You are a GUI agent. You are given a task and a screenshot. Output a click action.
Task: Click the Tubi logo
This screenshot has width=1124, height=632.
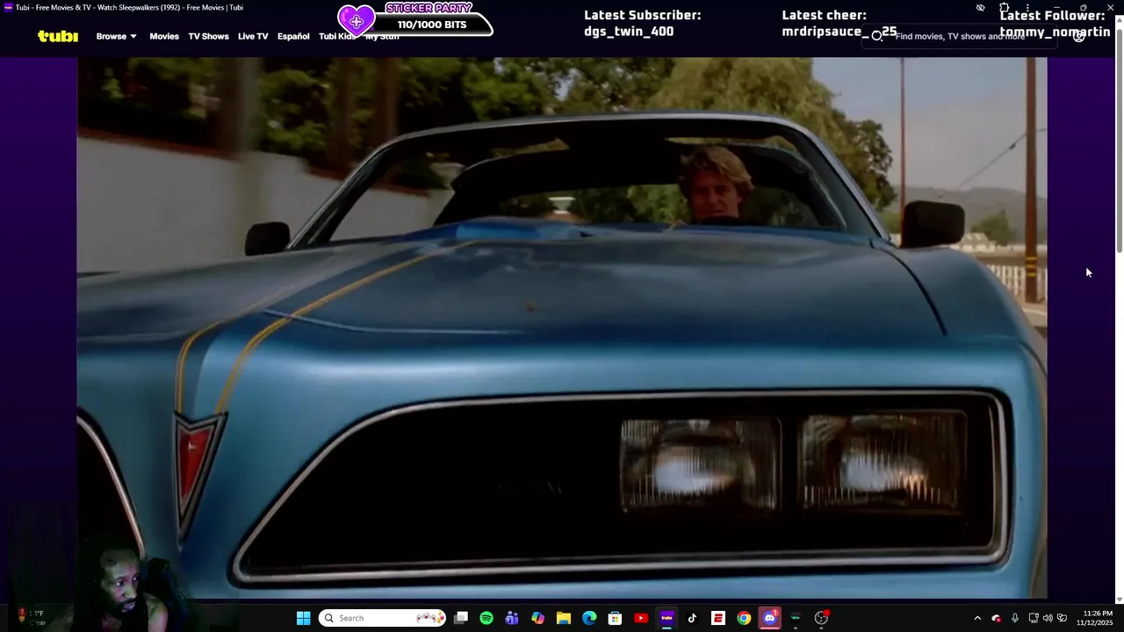coord(58,36)
